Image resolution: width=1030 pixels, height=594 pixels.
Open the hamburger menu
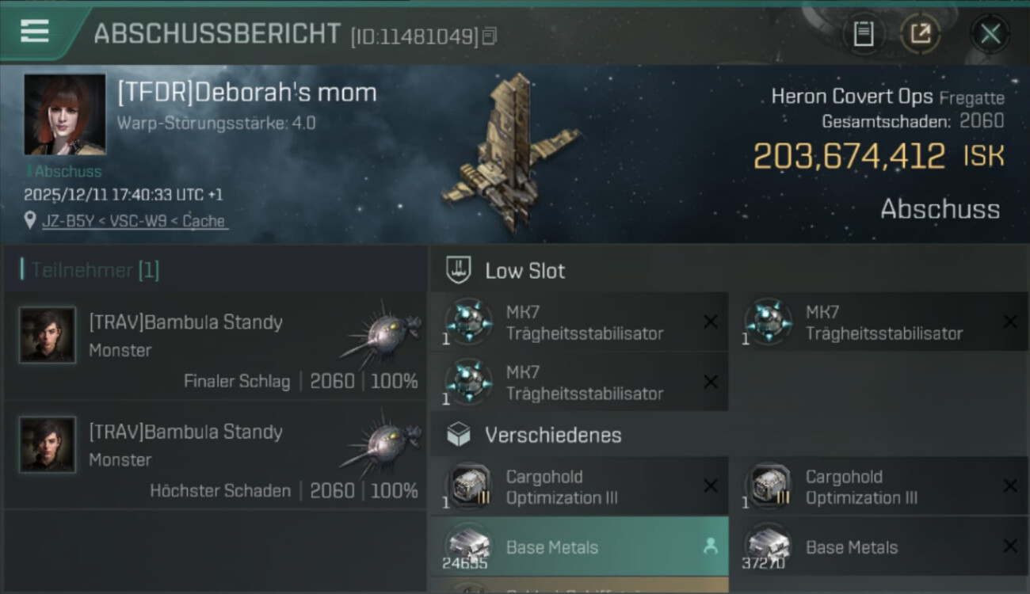click(34, 31)
